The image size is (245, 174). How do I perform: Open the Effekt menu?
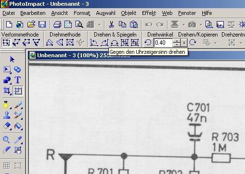[149, 13]
